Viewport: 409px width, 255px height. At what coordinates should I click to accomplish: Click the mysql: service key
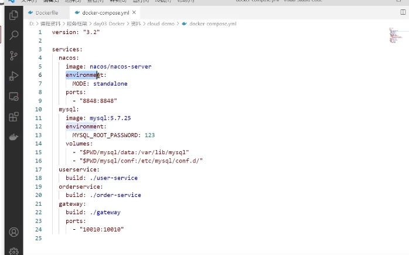pyautogui.click(x=69, y=110)
